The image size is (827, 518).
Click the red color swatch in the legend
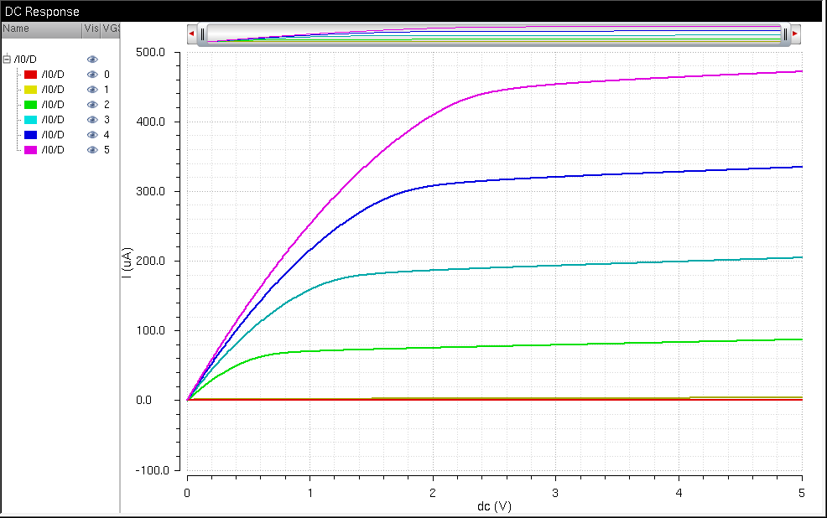click(x=30, y=75)
